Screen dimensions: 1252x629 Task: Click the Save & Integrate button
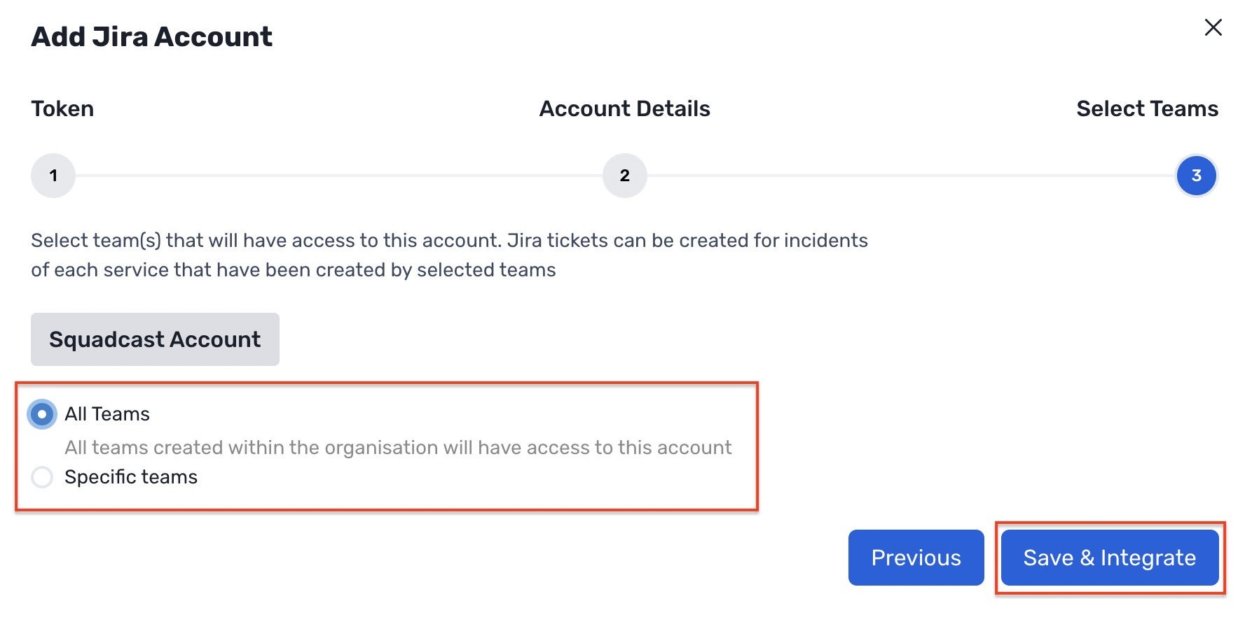pos(1110,558)
